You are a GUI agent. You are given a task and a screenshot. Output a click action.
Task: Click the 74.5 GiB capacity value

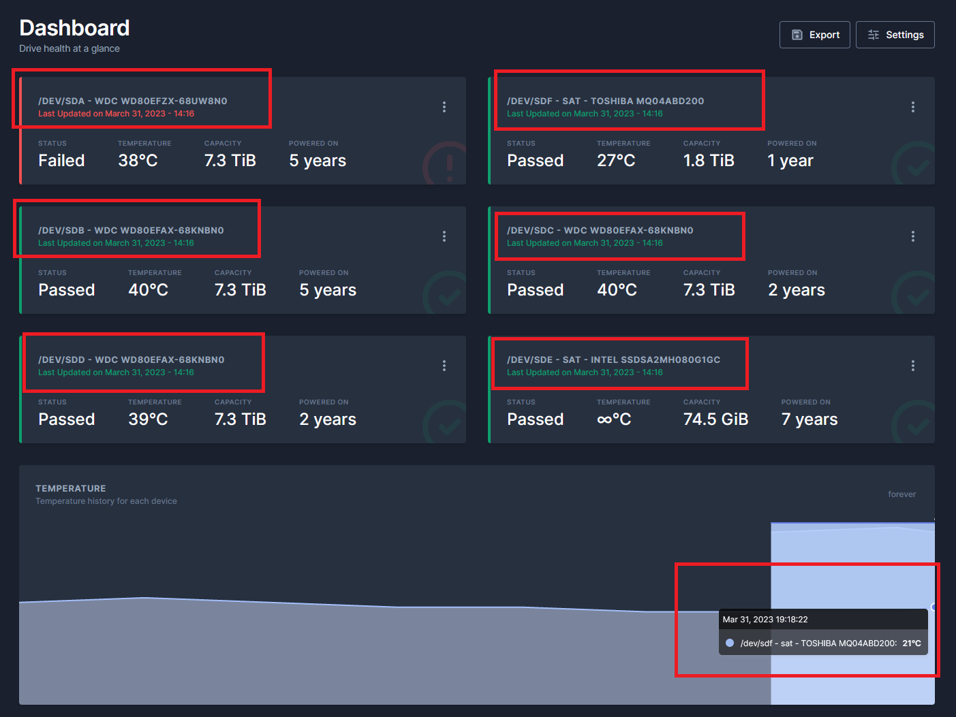[715, 419]
